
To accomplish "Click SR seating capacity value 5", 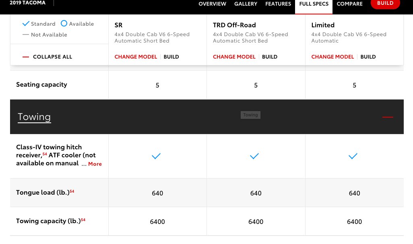I will click(x=157, y=85).
